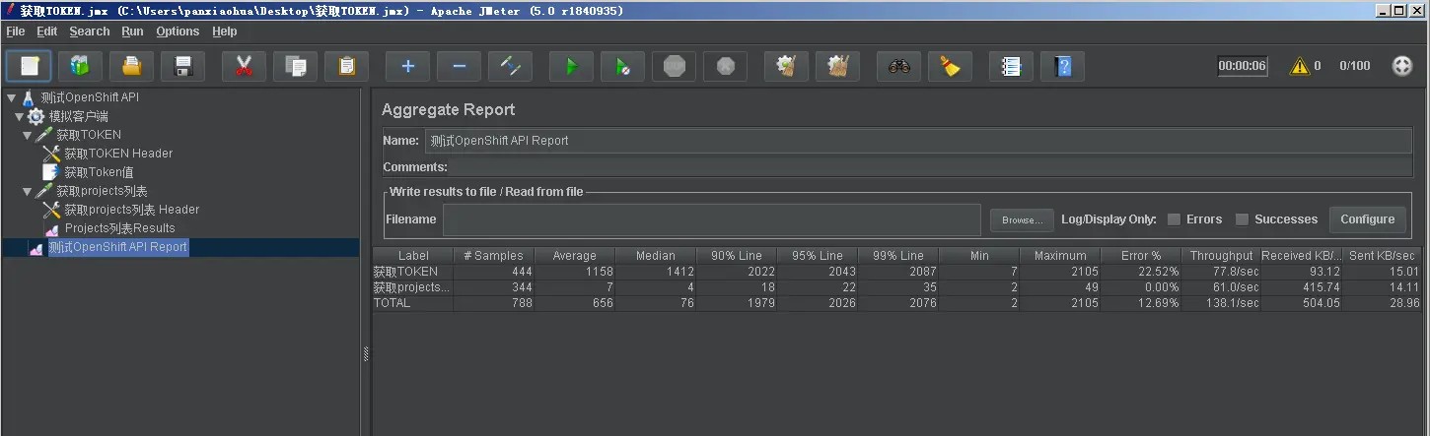Click the Stop test icon
Image resolution: width=1430 pixels, height=436 pixels.
[675, 67]
